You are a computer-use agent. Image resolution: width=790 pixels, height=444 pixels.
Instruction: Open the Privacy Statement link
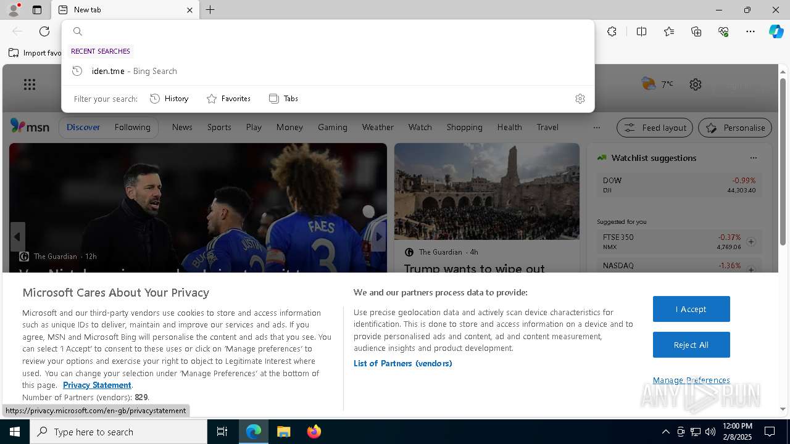97,385
